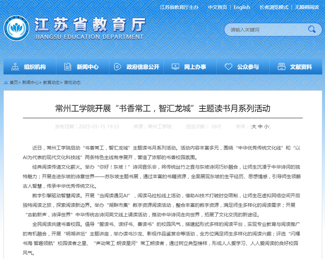The image size is (325, 259).
Task: Click the 江苏省教育厅主办 link
Action: (179, 7)
